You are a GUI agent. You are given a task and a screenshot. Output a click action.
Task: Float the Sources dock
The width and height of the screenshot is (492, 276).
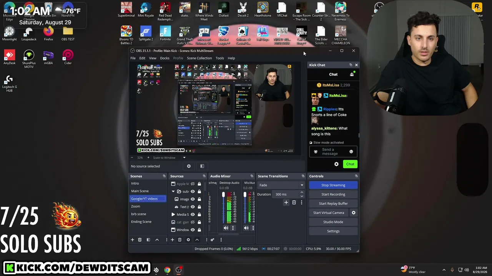[204, 176]
